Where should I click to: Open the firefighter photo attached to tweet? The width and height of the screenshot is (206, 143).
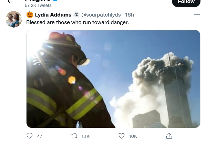[113, 79]
